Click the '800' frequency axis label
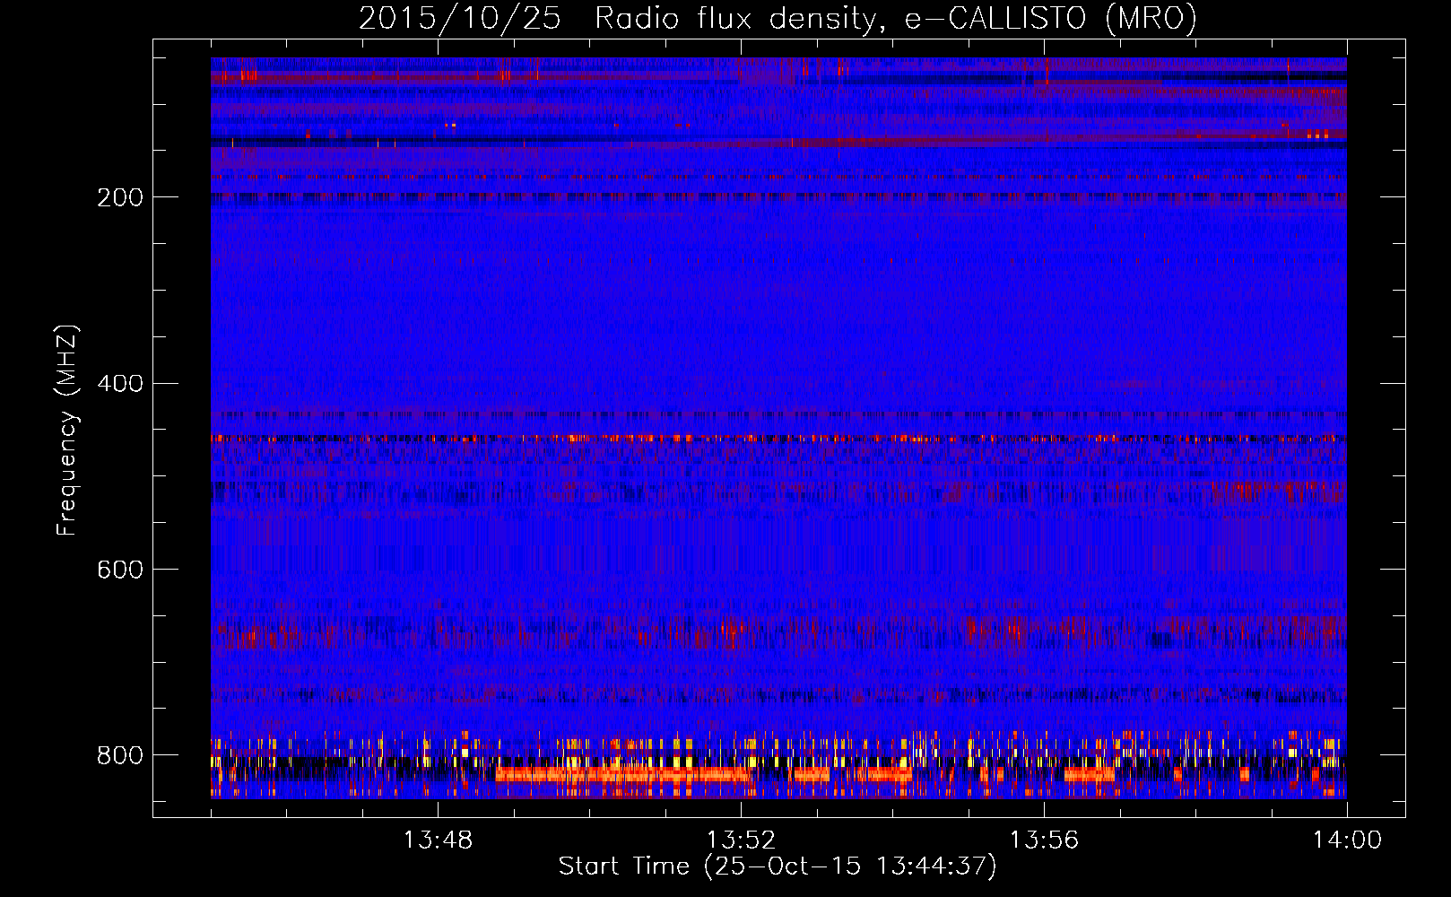Screen dimensions: 1451x897 [x=120, y=756]
